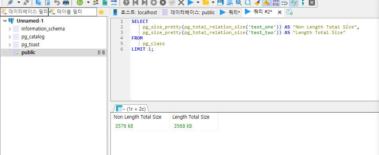Click the load SQL file folder icon
Screen dimensions: 379x155
point(205,3)
